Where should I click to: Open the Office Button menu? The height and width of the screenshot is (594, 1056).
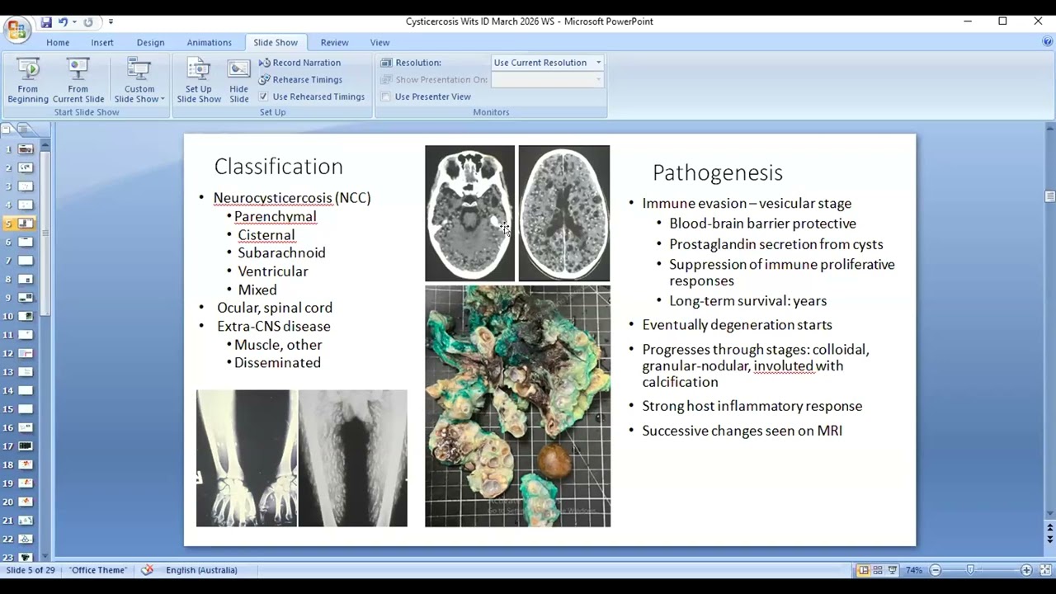tap(16, 31)
